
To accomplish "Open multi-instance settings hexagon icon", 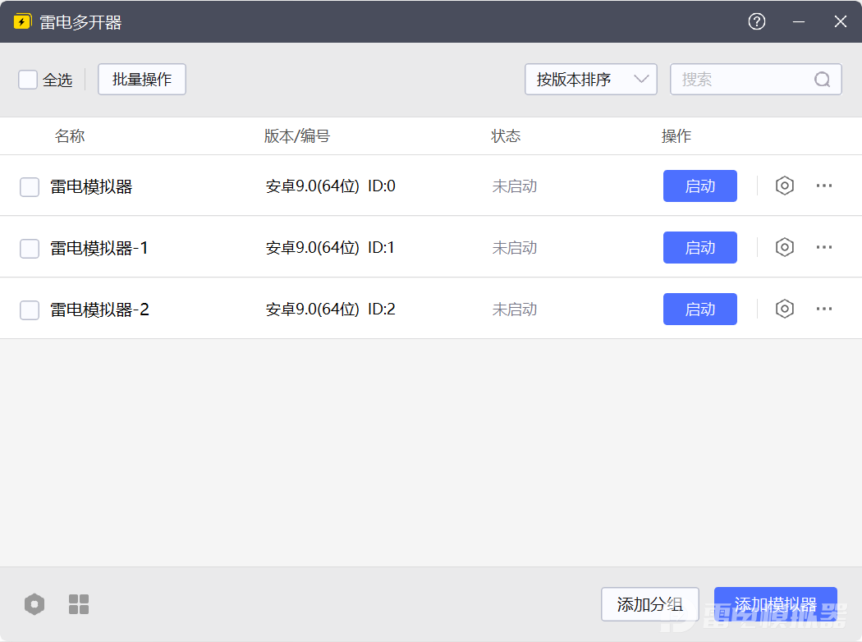I will pyautogui.click(x=34, y=604).
